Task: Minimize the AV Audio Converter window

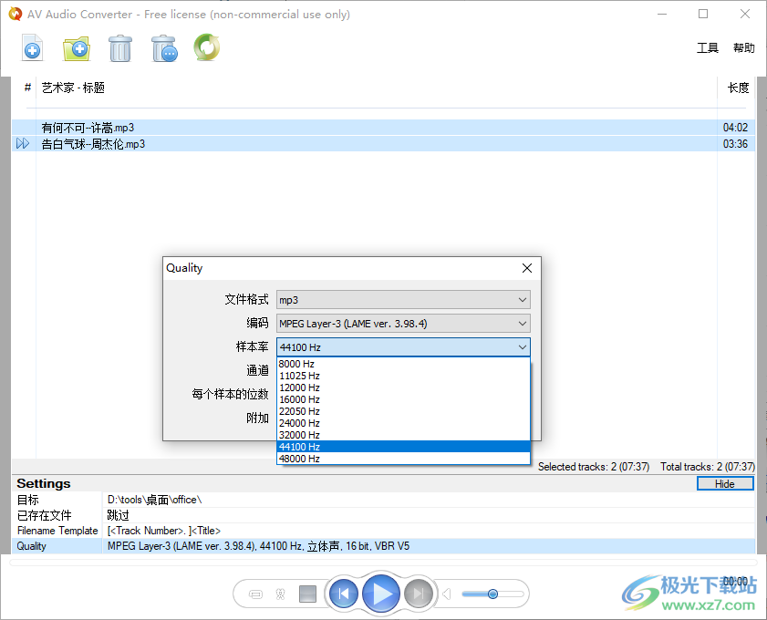Action: [x=662, y=15]
